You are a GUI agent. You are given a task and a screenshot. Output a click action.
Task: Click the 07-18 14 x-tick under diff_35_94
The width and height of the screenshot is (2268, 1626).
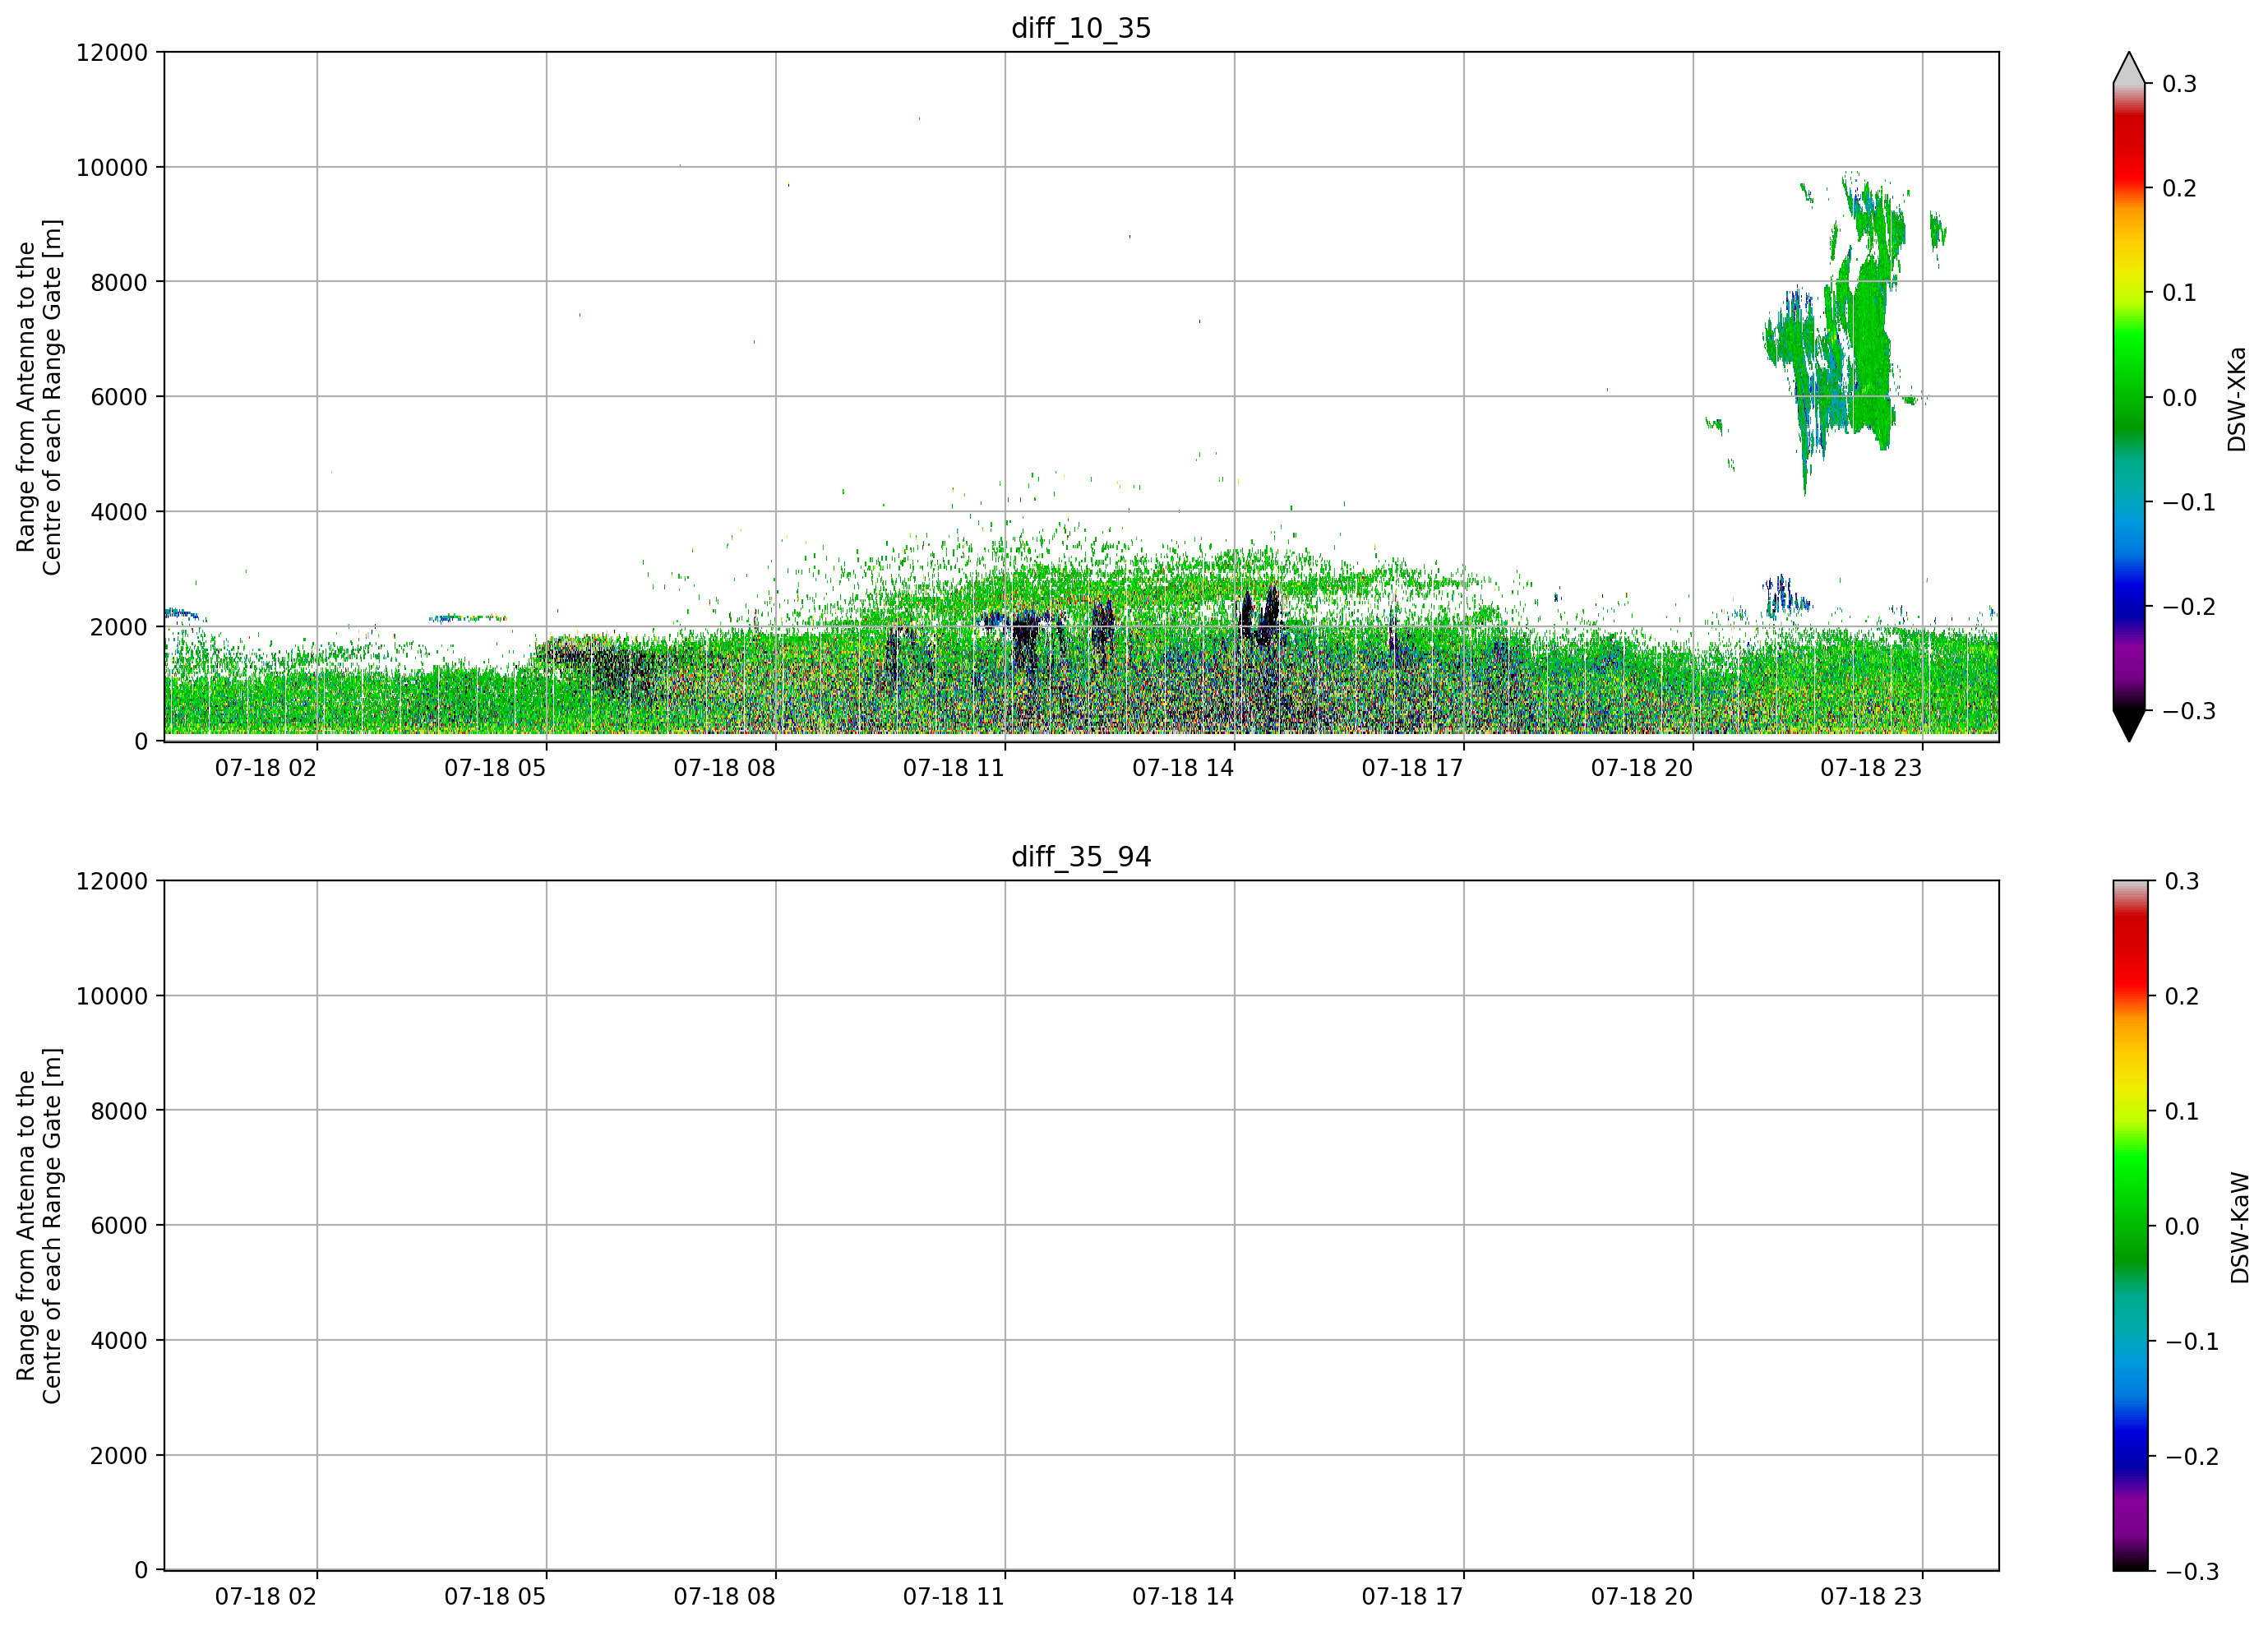pos(1183,1597)
